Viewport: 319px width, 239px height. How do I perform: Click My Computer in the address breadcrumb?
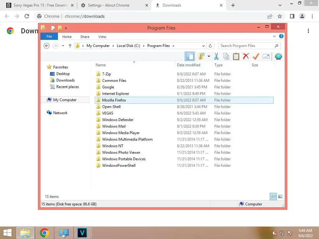[x=98, y=46]
